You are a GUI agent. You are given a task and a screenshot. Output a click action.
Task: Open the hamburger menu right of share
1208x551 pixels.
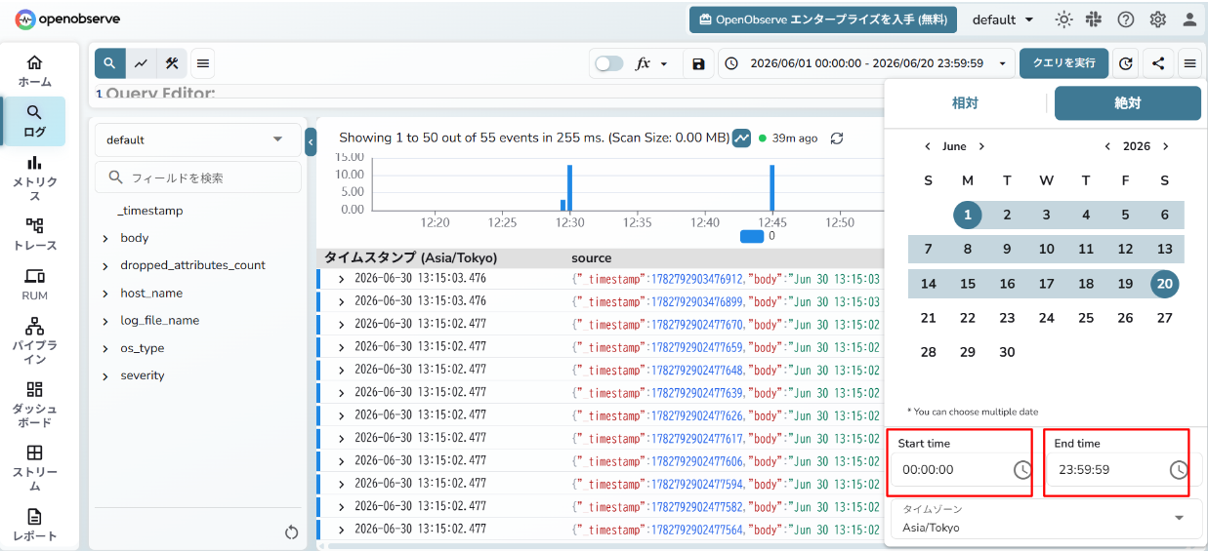pos(1189,63)
